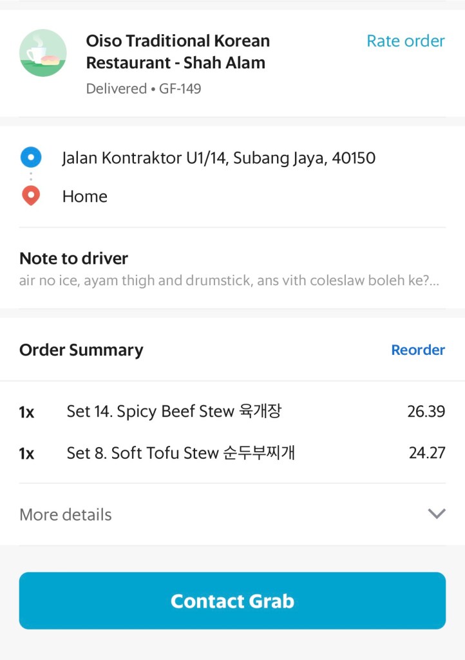The height and width of the screenshot is (660, 465).
Task: Tap the Delivered GF-149 status text
Action: 144,89
